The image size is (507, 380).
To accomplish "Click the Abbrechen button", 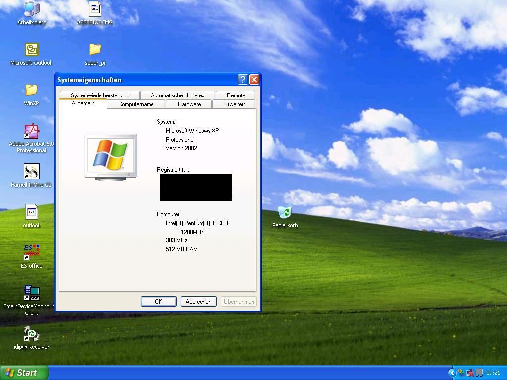I will [199, 301].
